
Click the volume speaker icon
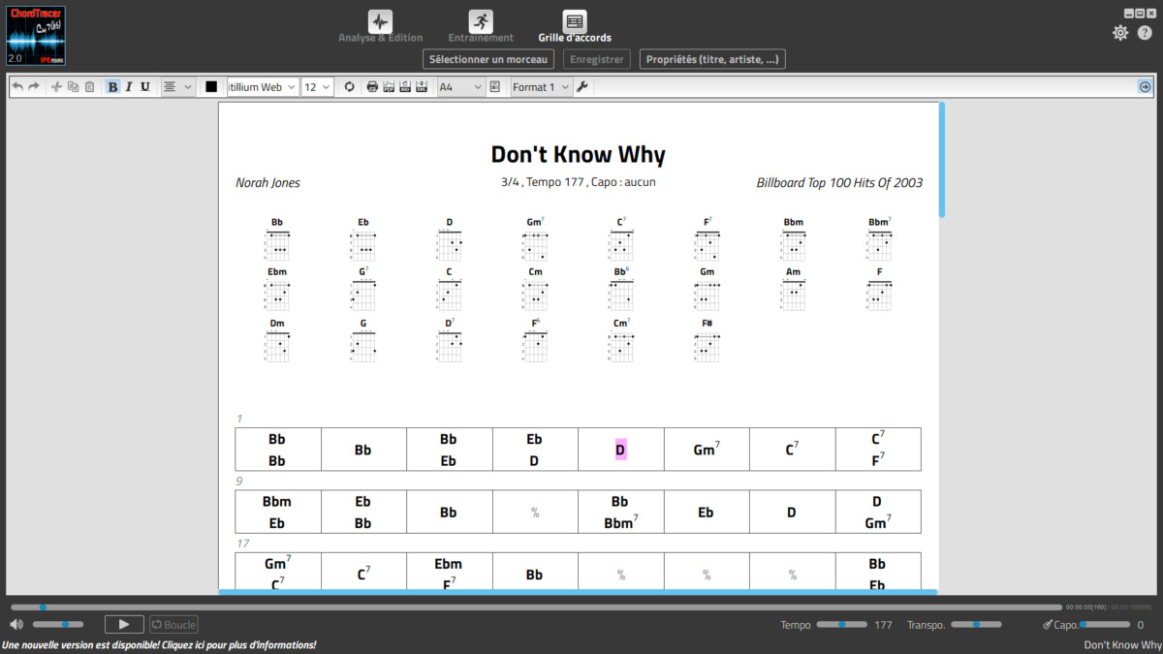[x=16, y=625]
